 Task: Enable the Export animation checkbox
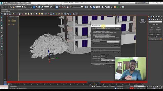92,42
